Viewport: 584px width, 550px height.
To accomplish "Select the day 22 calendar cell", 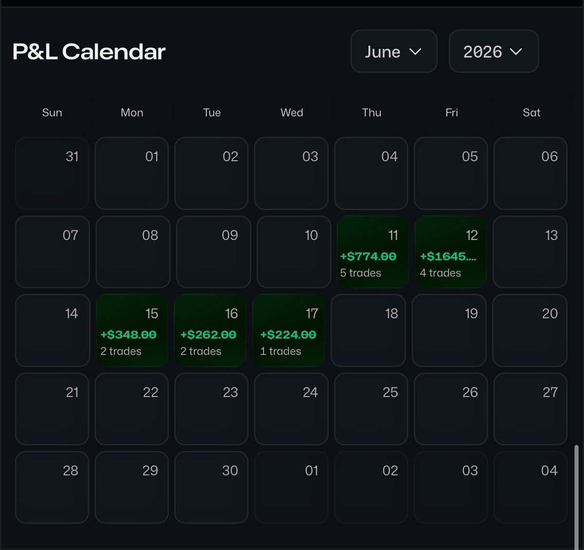I will click(132, 409).
